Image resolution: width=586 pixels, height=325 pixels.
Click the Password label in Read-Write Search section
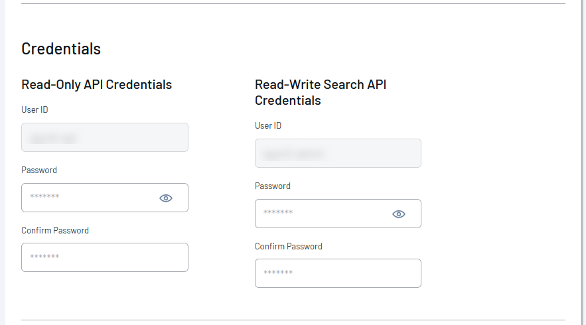click(x=273, y=186)
